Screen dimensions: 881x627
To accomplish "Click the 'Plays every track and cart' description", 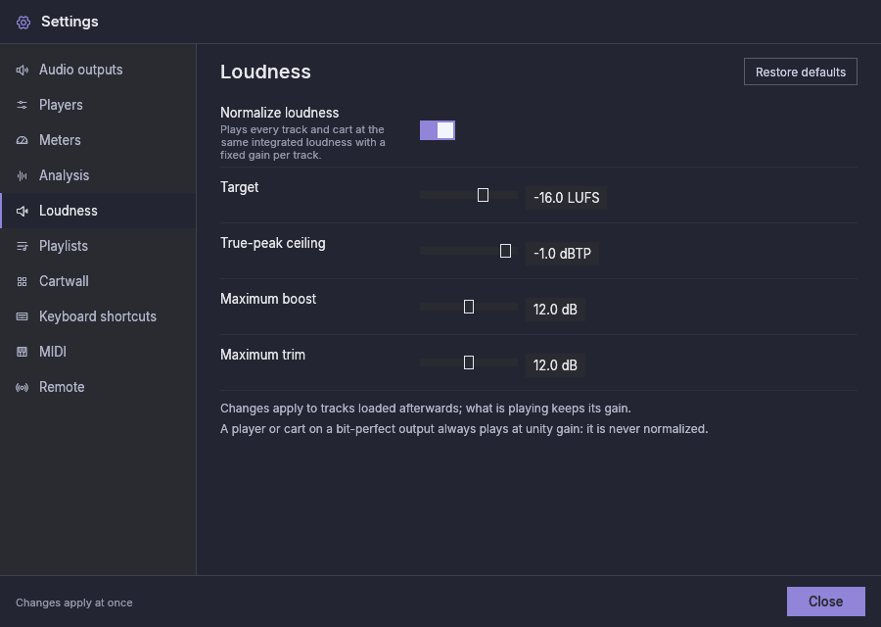I will pos(302,142).
